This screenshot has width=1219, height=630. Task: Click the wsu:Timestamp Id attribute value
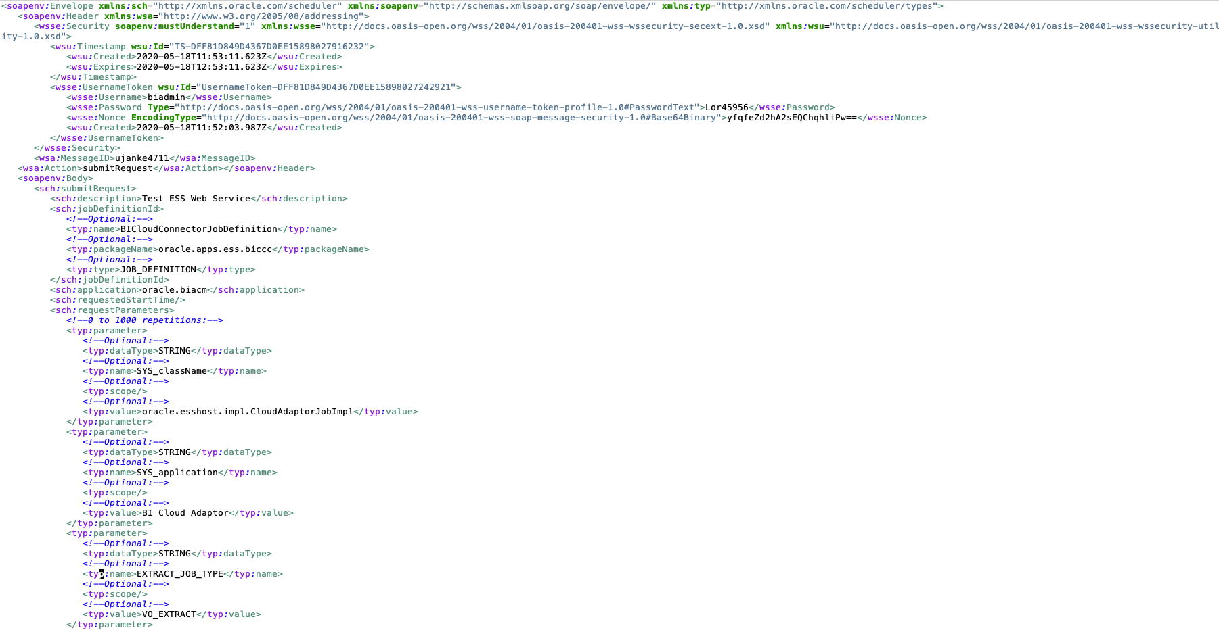[271, 46]
